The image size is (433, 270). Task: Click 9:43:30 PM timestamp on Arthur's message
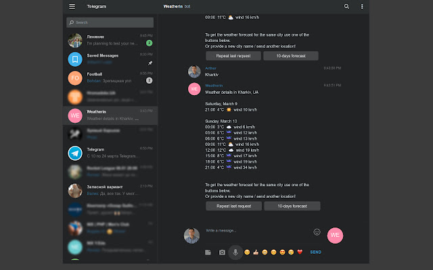pyautogui.click(x=332, y=68)
